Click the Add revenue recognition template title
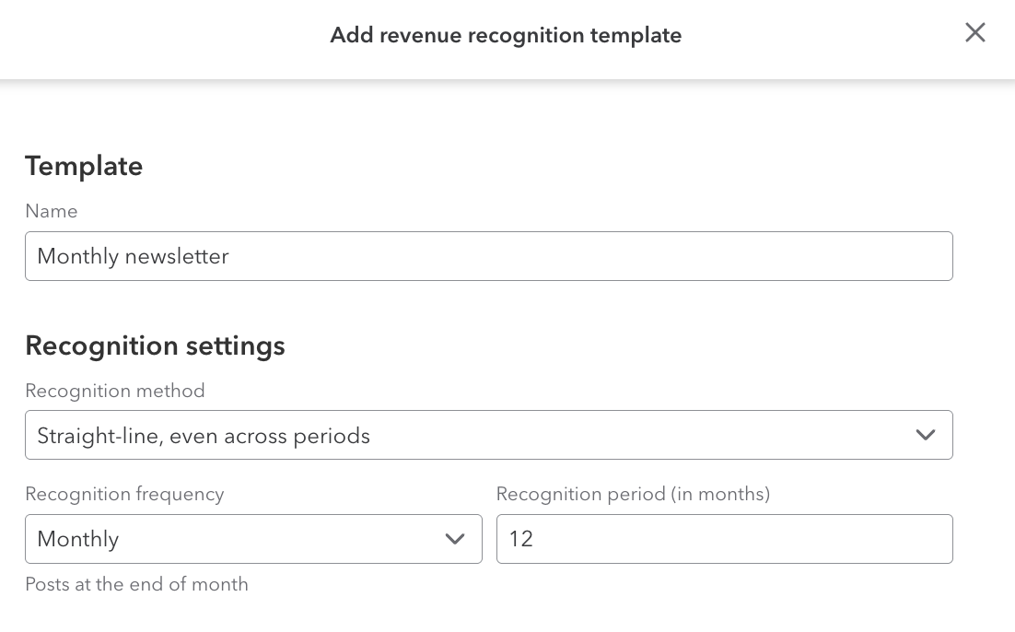Viewport: 1015px width, 632px height. point(505,35)
